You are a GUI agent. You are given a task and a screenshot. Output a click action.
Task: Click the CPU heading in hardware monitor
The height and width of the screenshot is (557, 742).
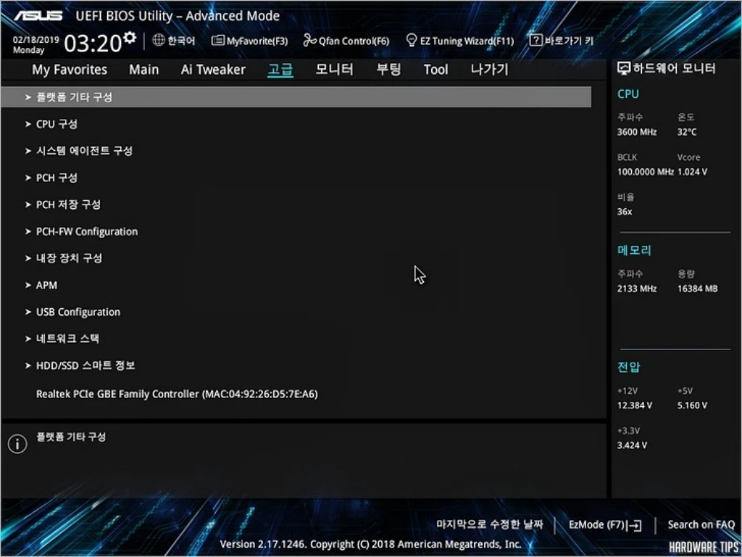pyautogui.click(x=628, y=94)
